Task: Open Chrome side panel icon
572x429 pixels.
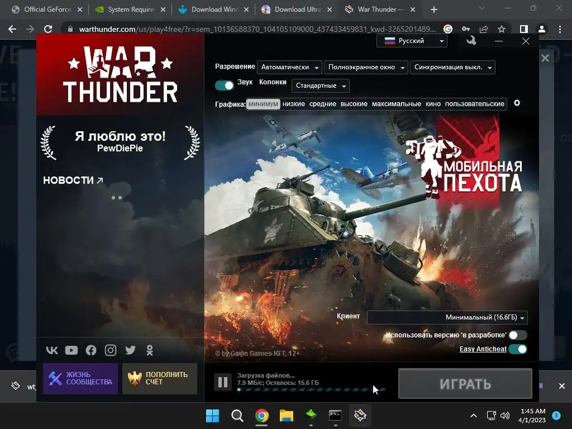Action: pos(524,29)
